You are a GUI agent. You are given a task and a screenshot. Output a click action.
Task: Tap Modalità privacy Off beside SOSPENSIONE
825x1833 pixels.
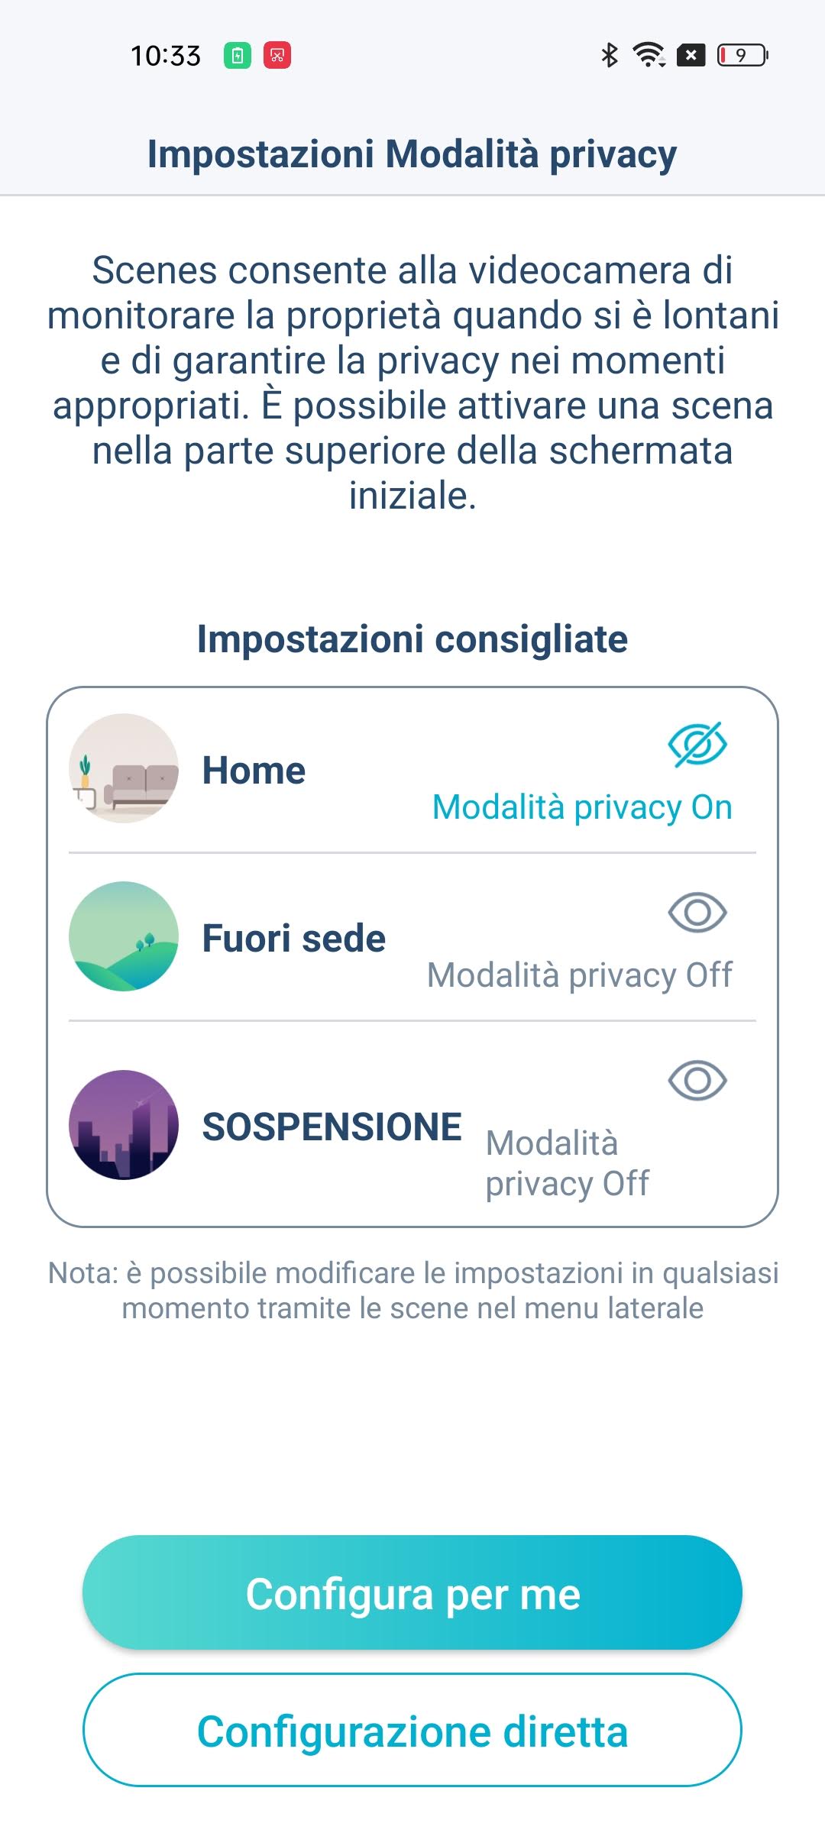(x=567, y=1163)
